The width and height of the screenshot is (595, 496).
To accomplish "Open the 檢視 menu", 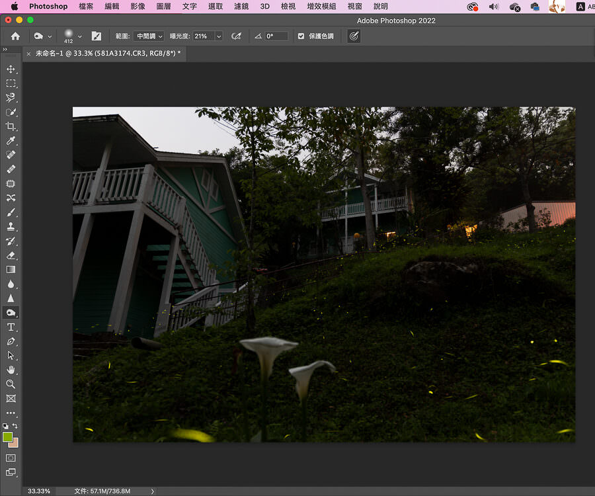I will click(288, 7).
